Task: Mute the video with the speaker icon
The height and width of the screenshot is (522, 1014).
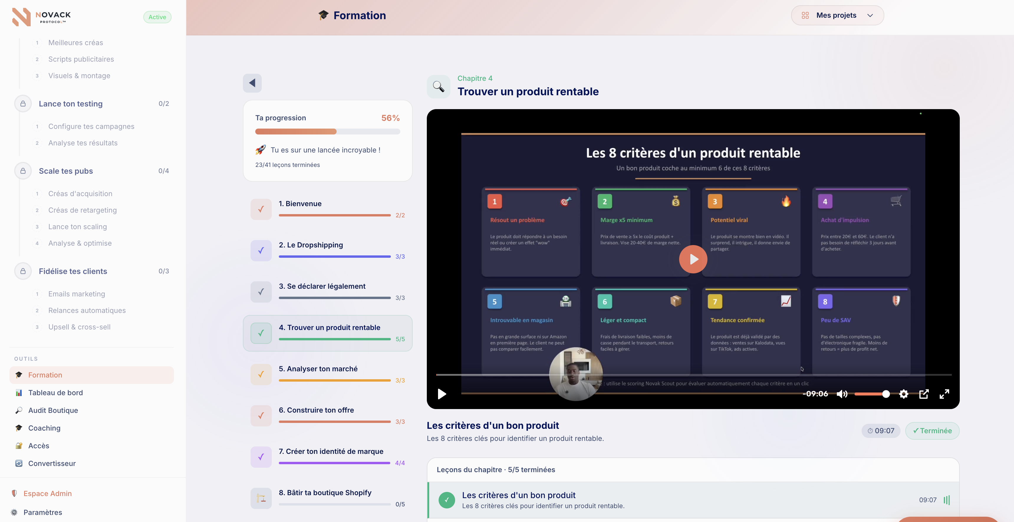Action: [x=843, y=394]
